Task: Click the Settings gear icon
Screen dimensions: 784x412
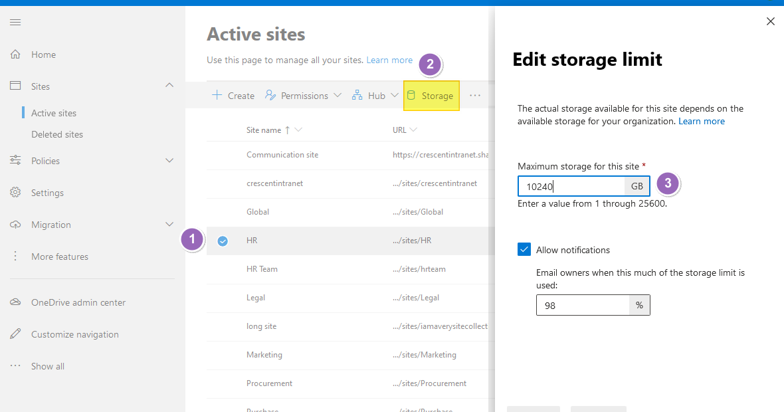Action: click(x=15, y=193)
